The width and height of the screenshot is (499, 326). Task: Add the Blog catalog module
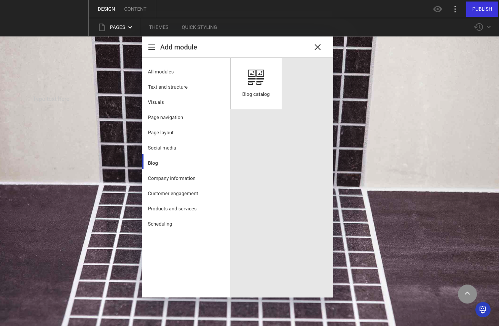pos(256,83)
